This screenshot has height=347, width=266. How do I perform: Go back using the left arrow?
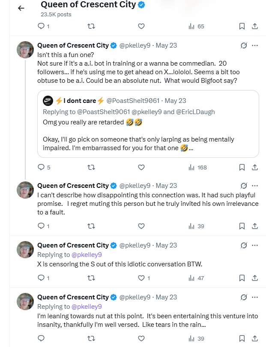[x=21, y=8]
